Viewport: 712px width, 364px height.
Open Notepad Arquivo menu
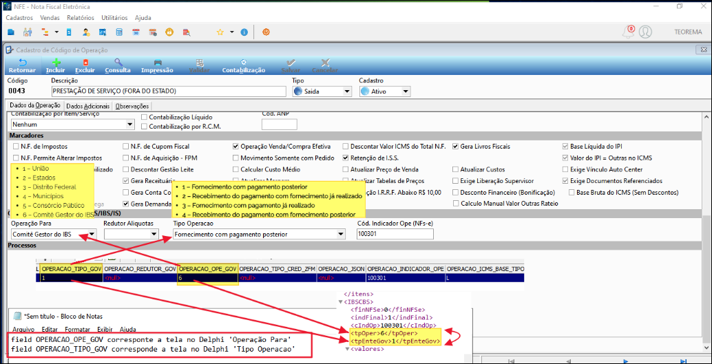23,329
